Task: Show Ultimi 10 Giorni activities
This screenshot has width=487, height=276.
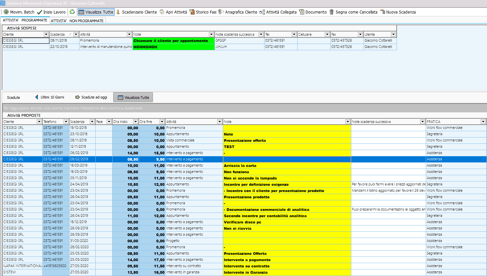Action: coord(50,97)
